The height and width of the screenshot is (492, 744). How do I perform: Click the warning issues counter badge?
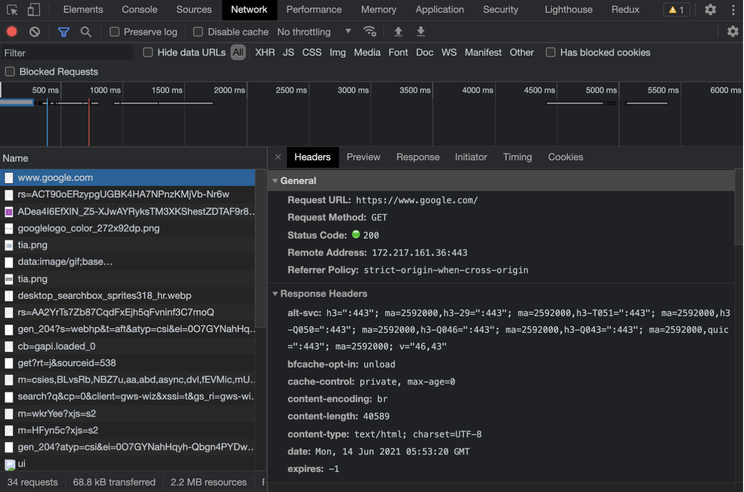coord(676,10)
